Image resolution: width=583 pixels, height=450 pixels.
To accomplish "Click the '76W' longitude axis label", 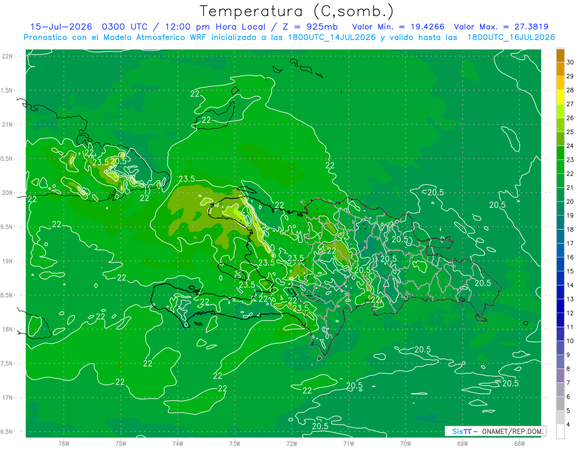I will (64, 444).
